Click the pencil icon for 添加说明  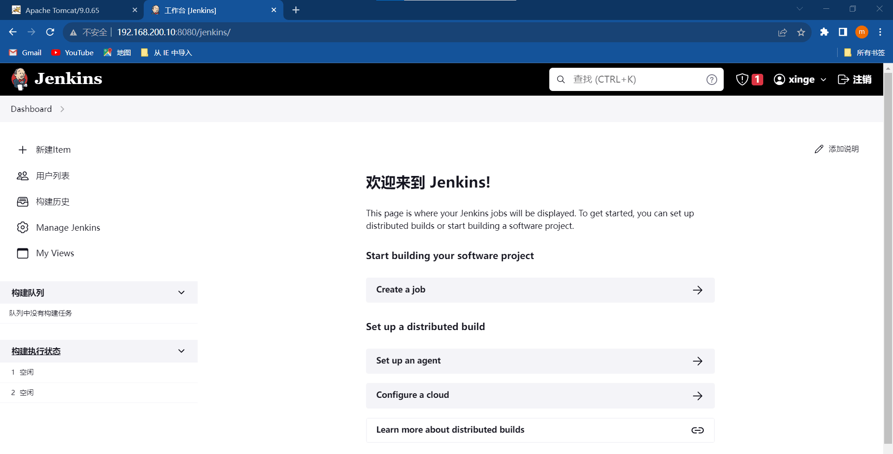coord(819,149)
